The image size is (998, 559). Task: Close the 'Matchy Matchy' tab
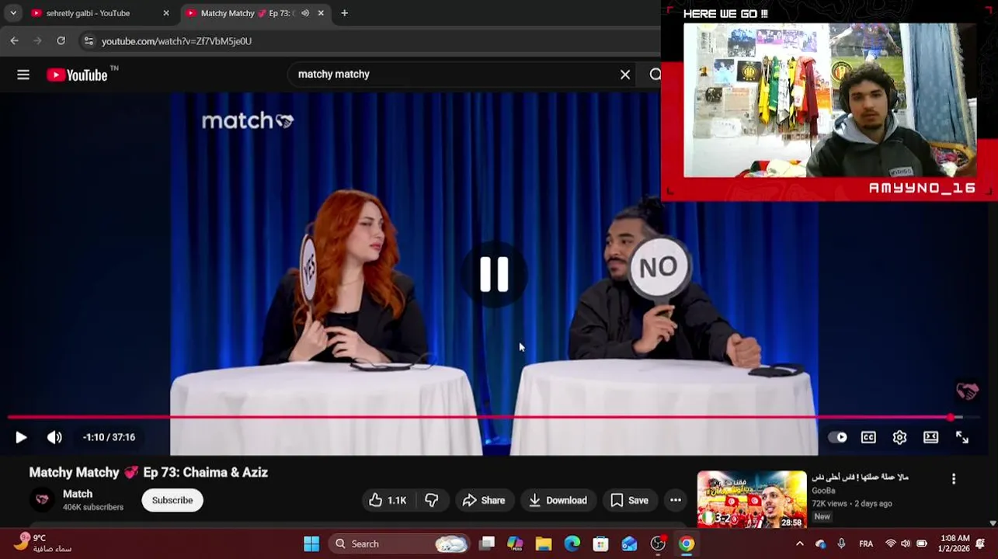tap(321, 13)
